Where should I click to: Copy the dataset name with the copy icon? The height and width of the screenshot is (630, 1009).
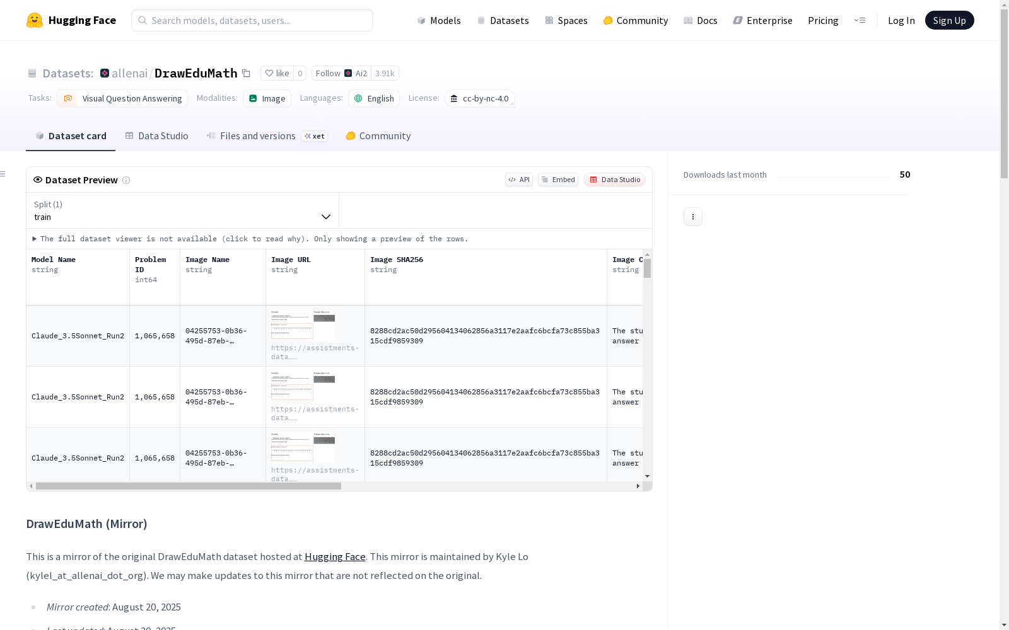[247, 74]
